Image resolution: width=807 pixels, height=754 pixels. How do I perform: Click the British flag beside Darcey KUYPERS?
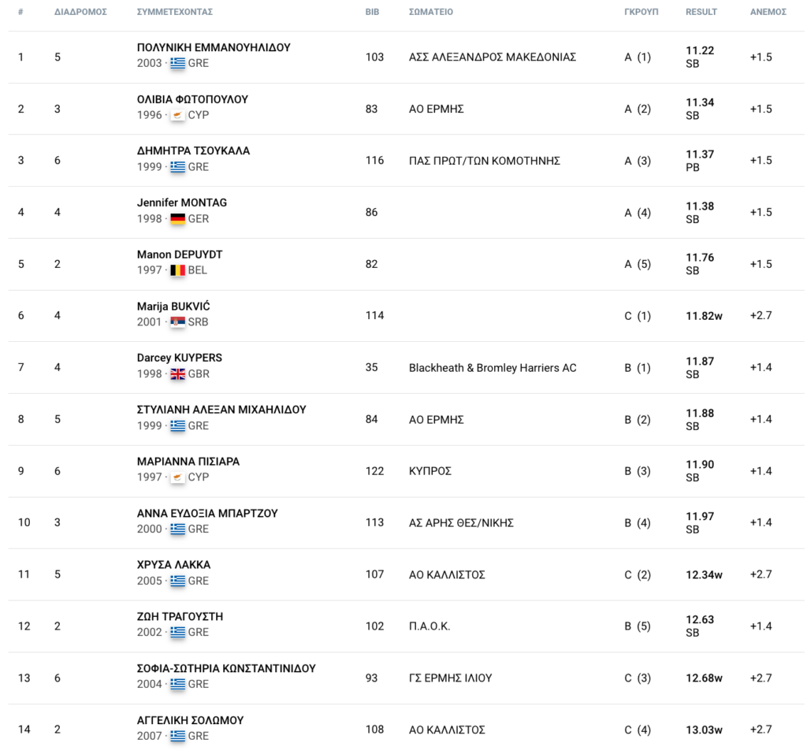pyautogui.click(x=177, y=374)
